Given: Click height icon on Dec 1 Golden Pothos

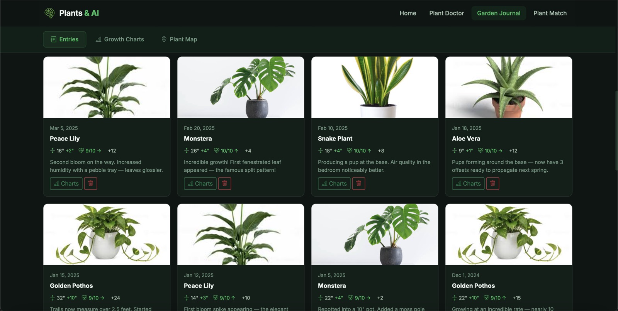Looking at the screenshot, I should tap(455, 298).
